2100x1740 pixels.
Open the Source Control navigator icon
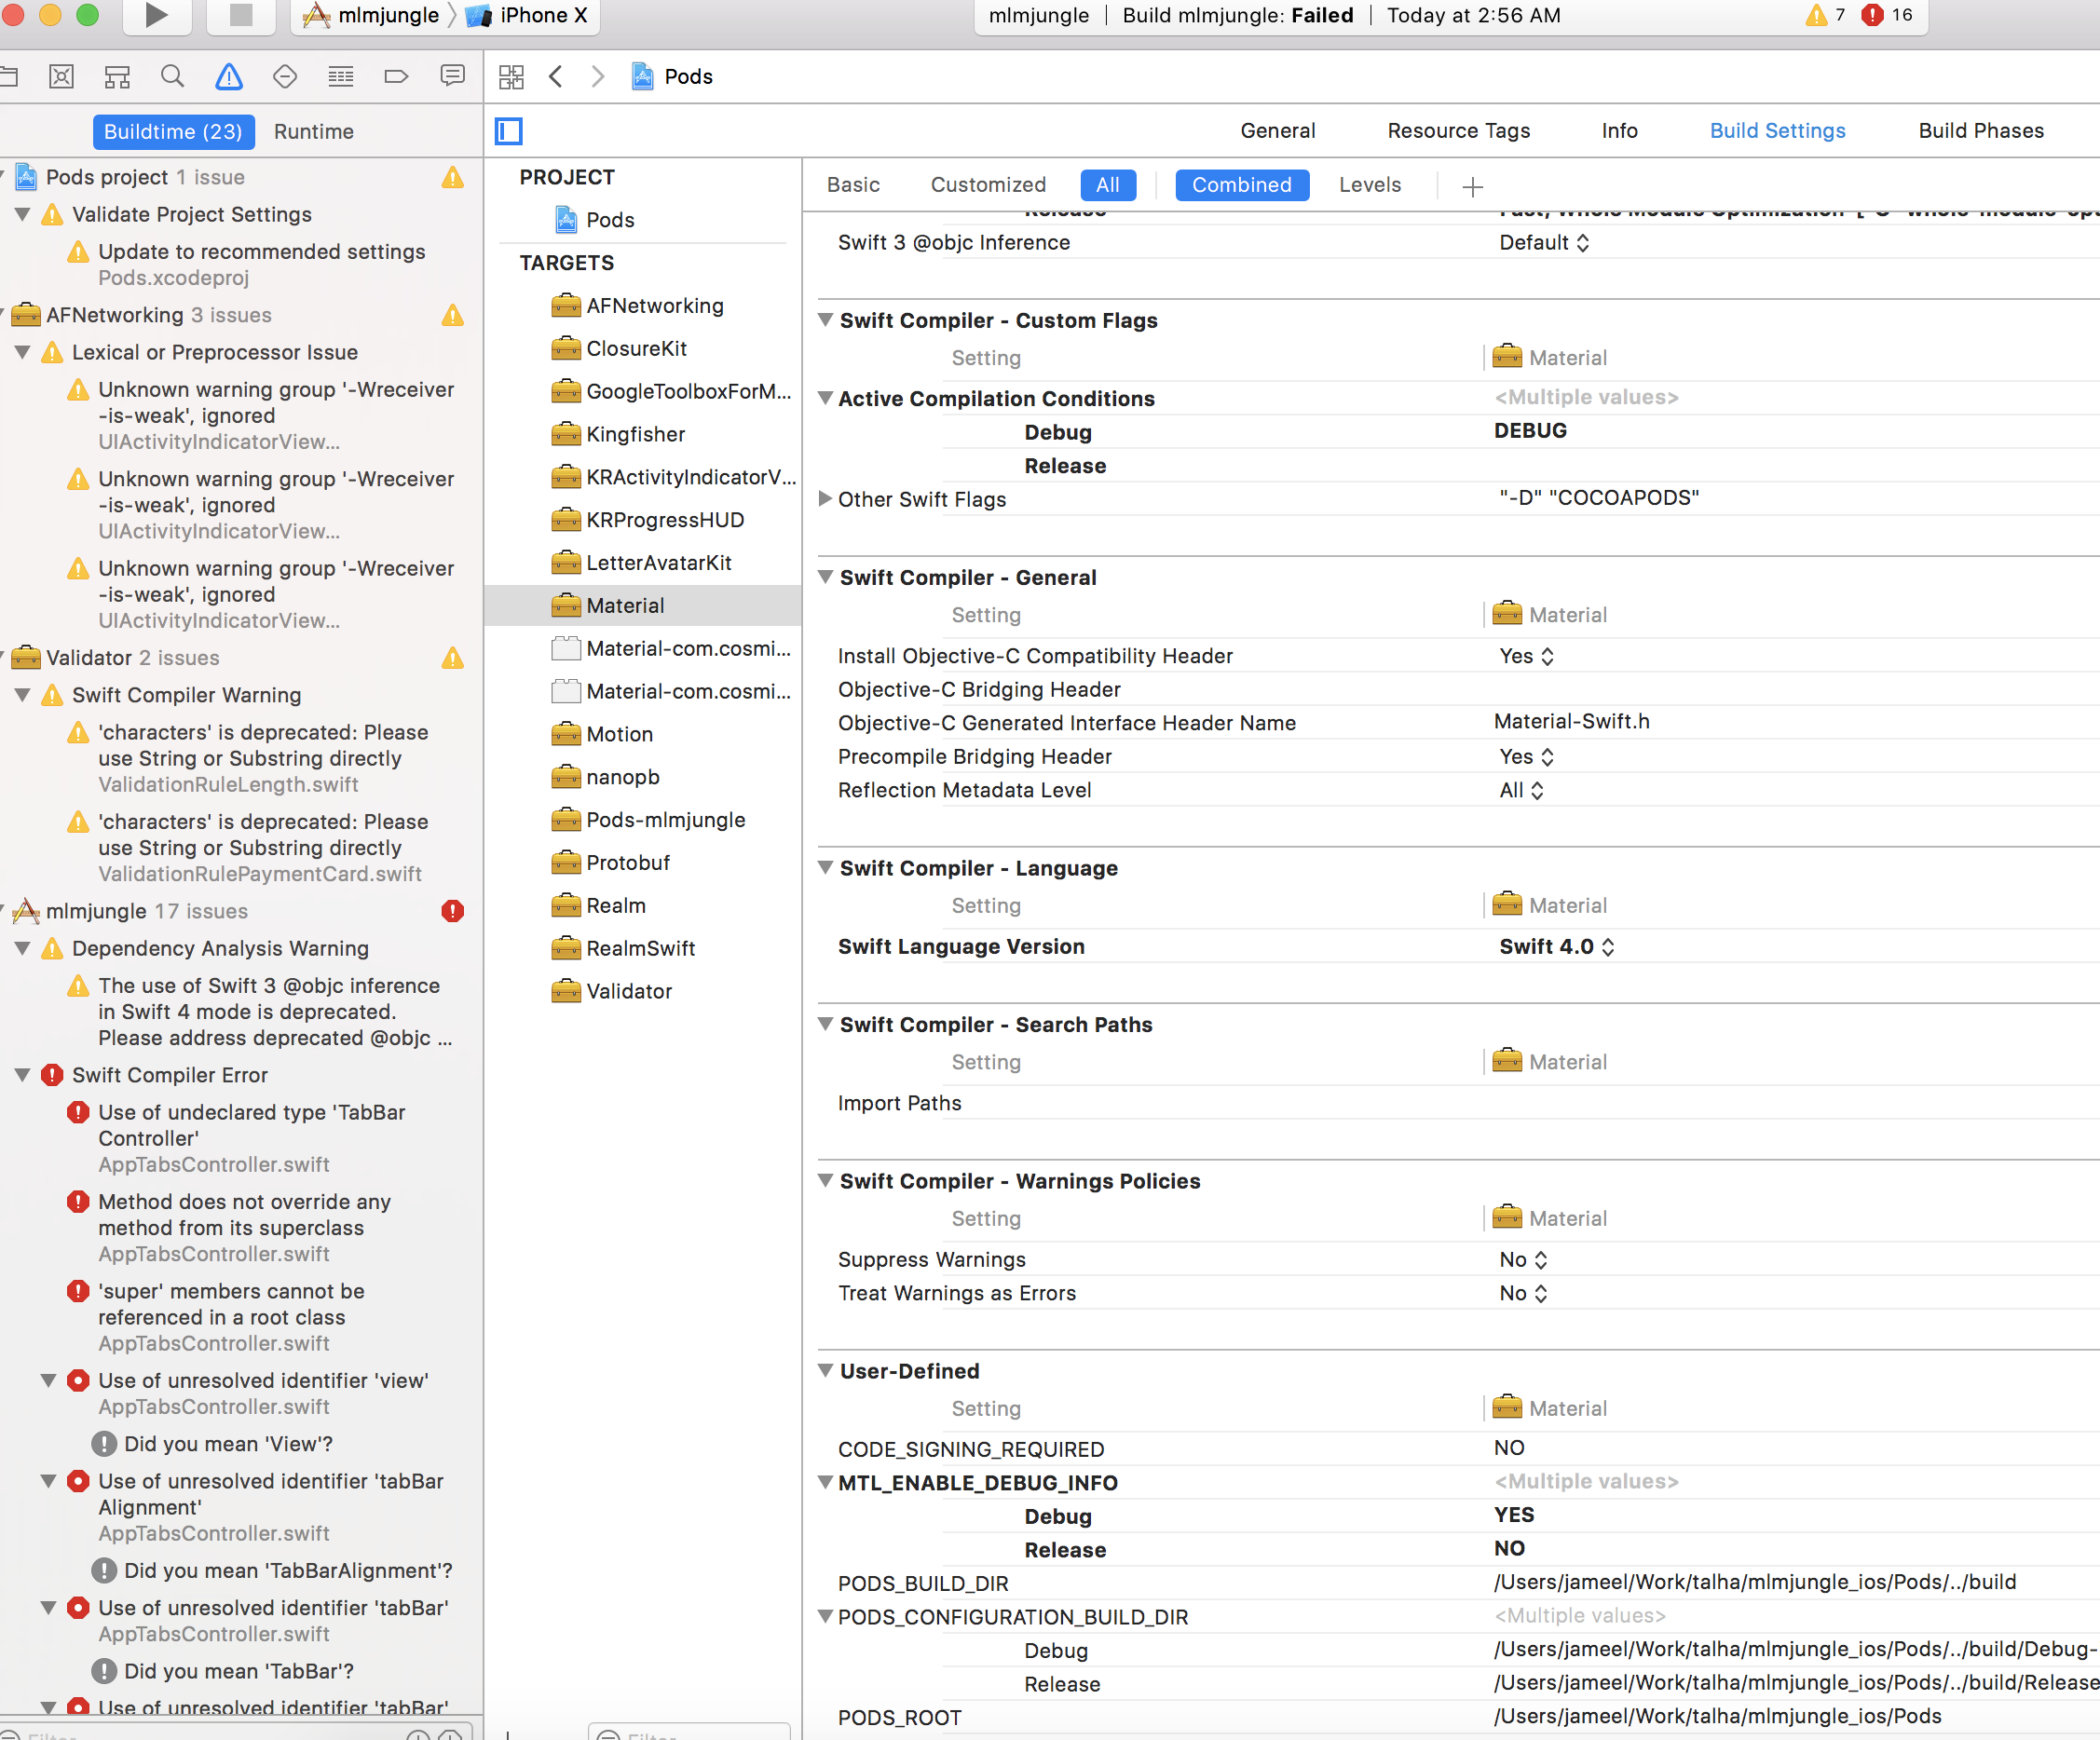62,77
